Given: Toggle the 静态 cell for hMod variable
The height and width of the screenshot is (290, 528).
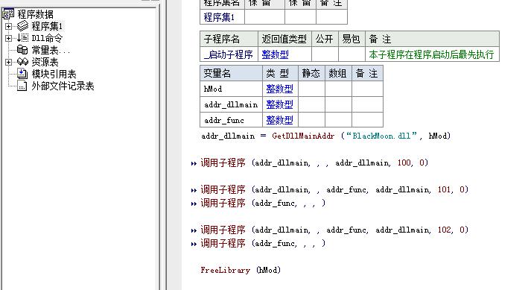Looking at the screenshot, I should tap(311, 89).
